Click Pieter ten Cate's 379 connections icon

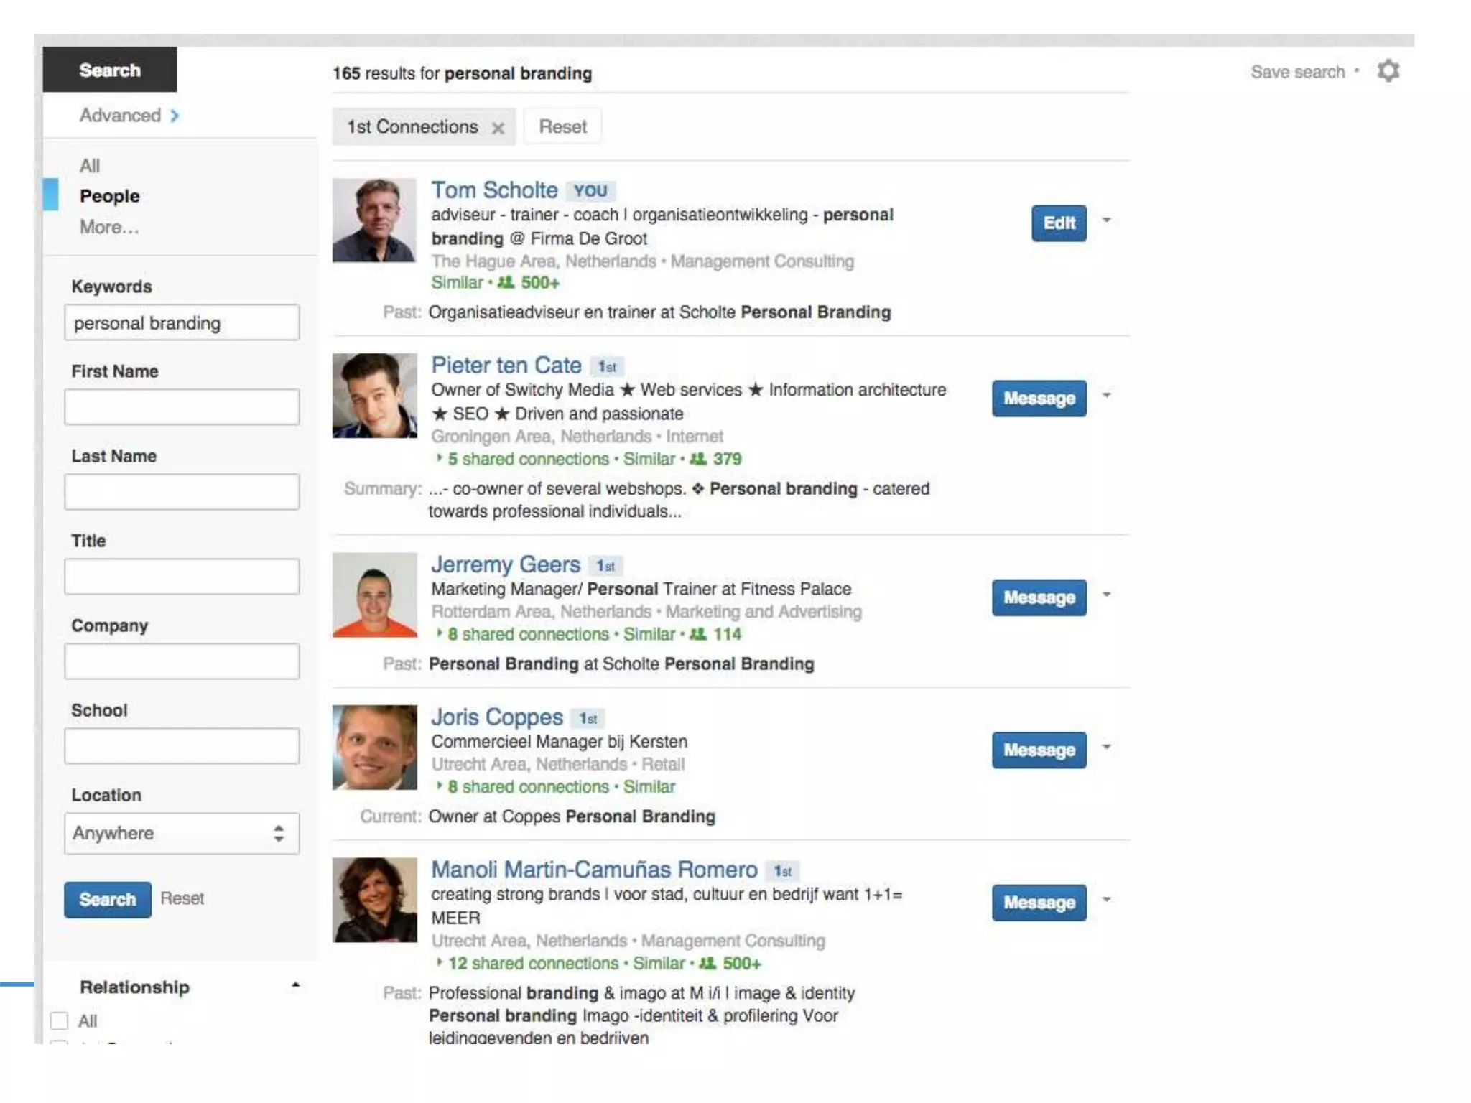coord(697,459)
